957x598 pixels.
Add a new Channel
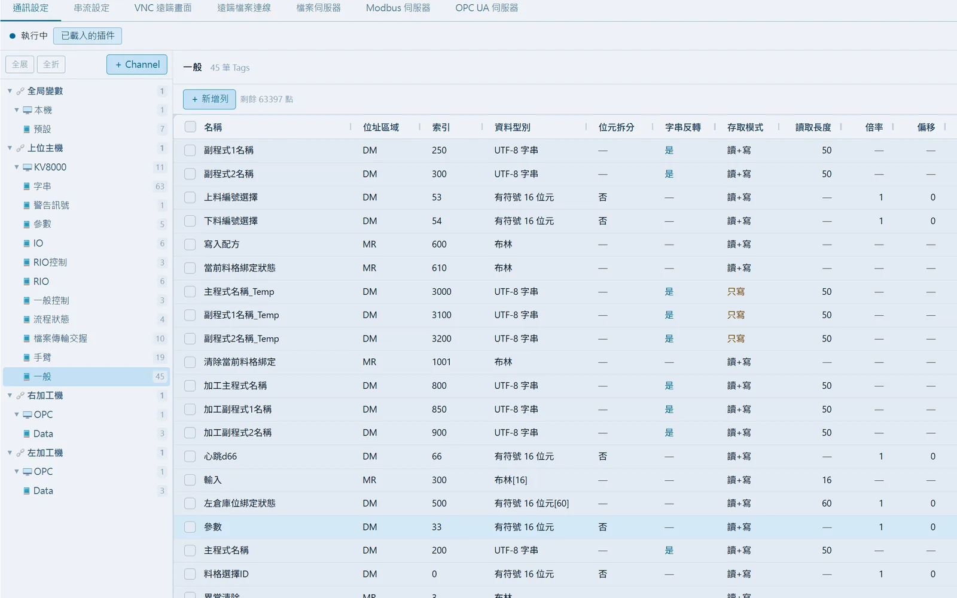click(137, 65)
